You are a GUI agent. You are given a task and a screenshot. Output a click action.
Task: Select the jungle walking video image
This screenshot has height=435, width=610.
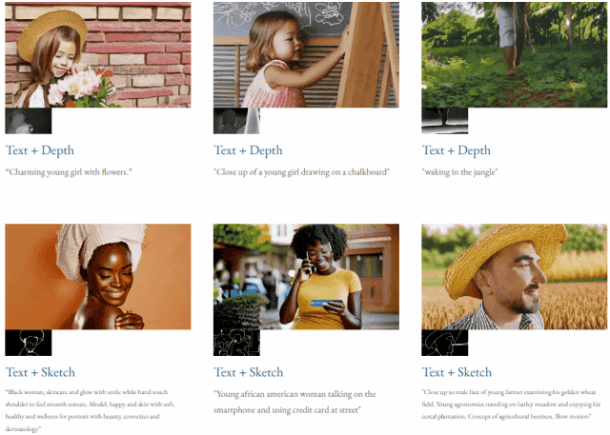(x=514, y=53)
